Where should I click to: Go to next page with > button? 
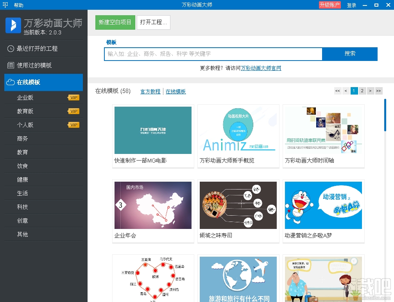(370, 91)
